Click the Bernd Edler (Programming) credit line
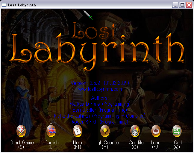Image resolution: width=194 pixels, height=153 pixels. click(x=100, y=110)
